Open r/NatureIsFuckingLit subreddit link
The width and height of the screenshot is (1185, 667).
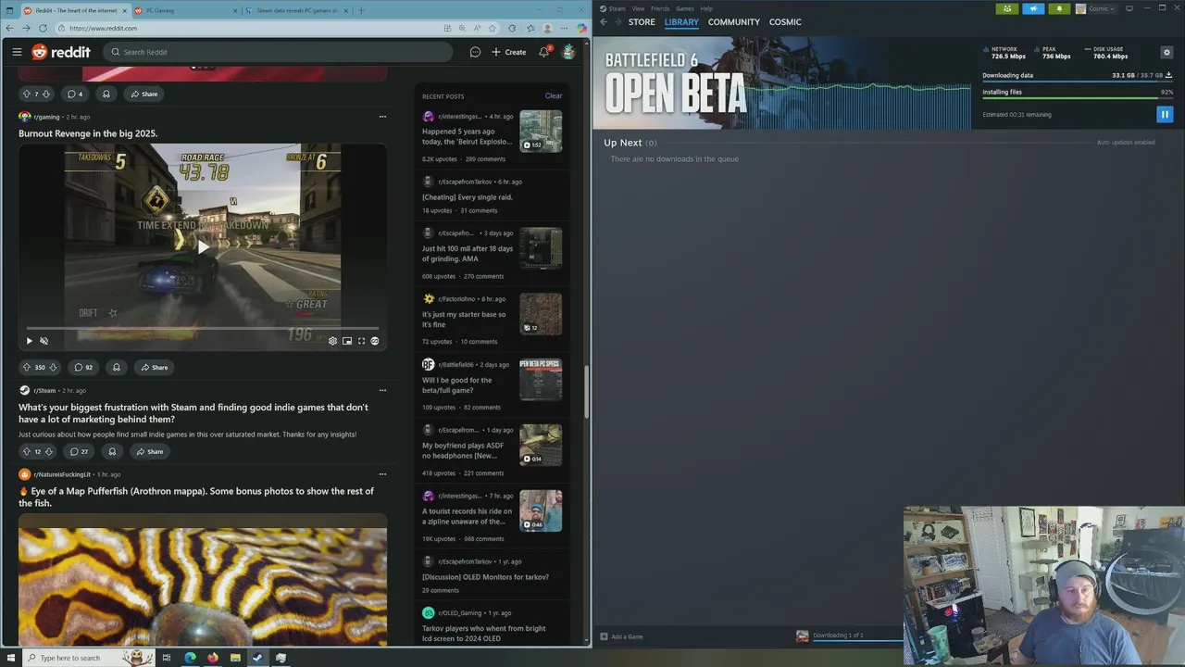click(x=62, y=474)
